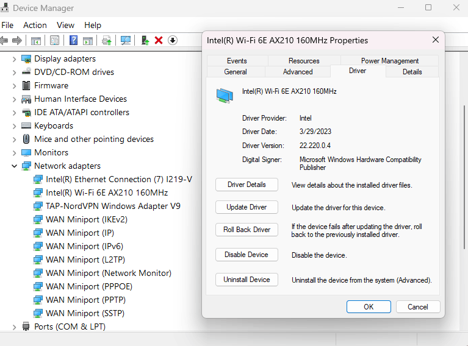Click the Back arrow toolbar icon

pyautogui.click(x=4, y=40)
